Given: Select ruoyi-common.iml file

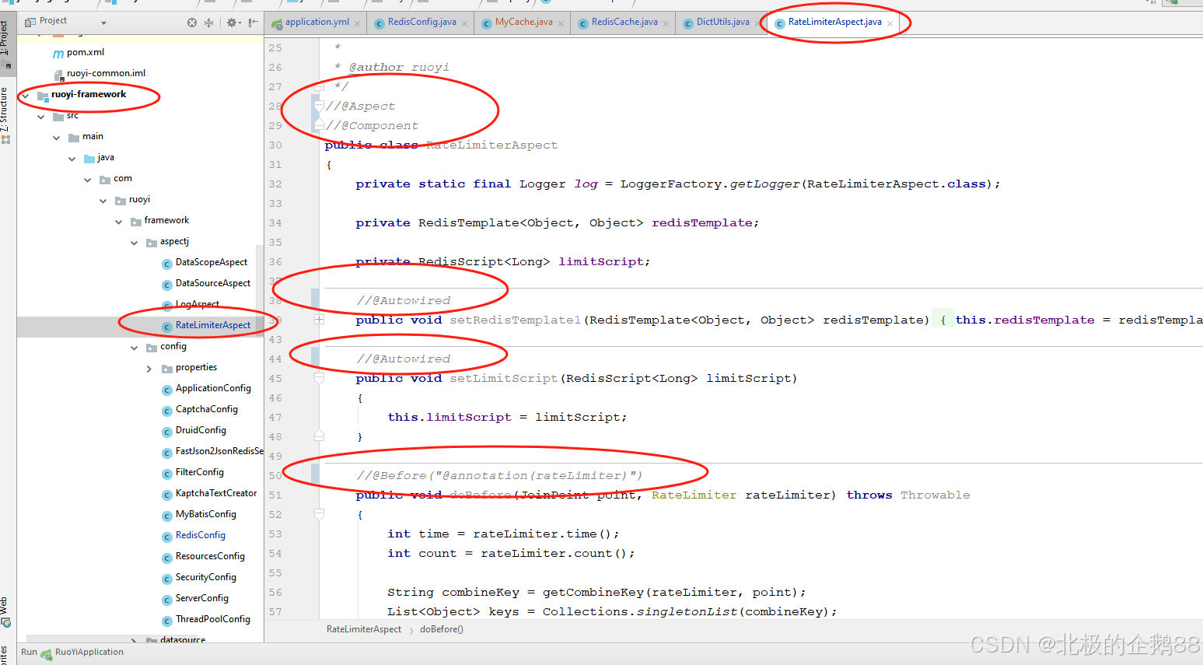Looking at the screenshot, I should (106, 73).
